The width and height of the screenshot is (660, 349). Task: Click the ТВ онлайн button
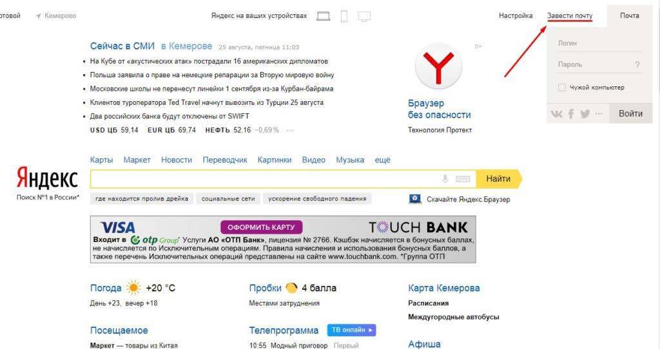point(351,330)
